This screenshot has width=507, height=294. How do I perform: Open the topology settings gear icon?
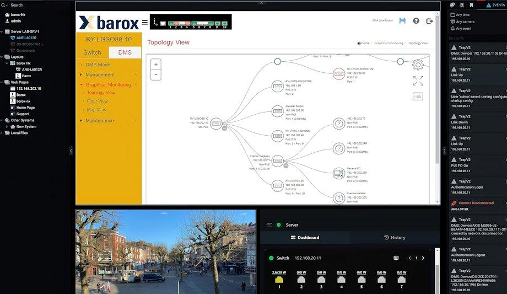(x=418, y=65)
